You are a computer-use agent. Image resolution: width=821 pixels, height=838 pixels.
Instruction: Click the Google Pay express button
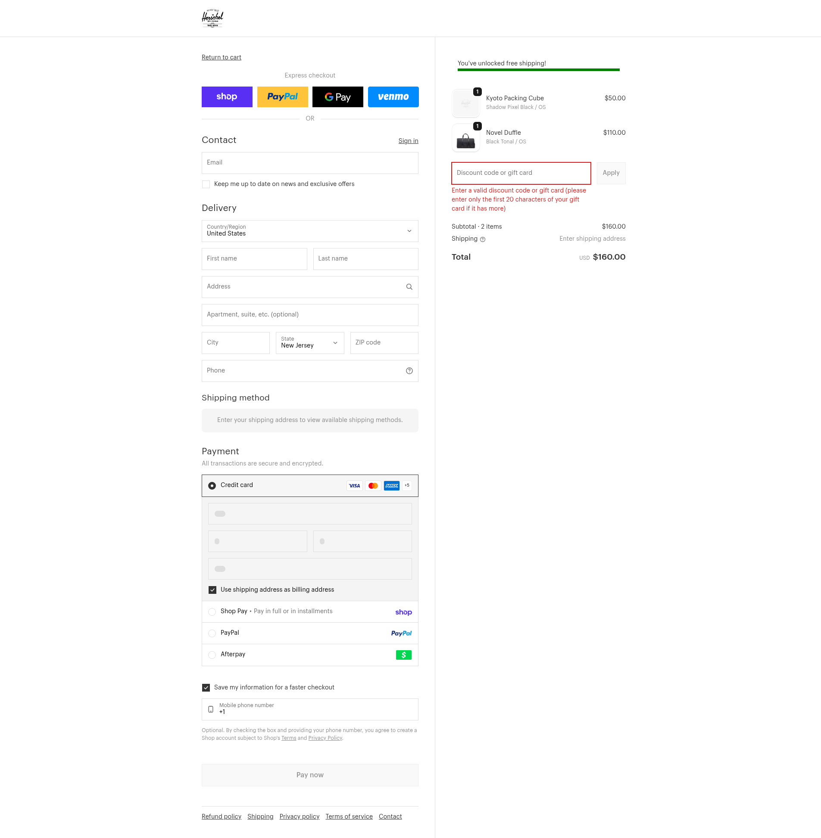coord(337,97)
